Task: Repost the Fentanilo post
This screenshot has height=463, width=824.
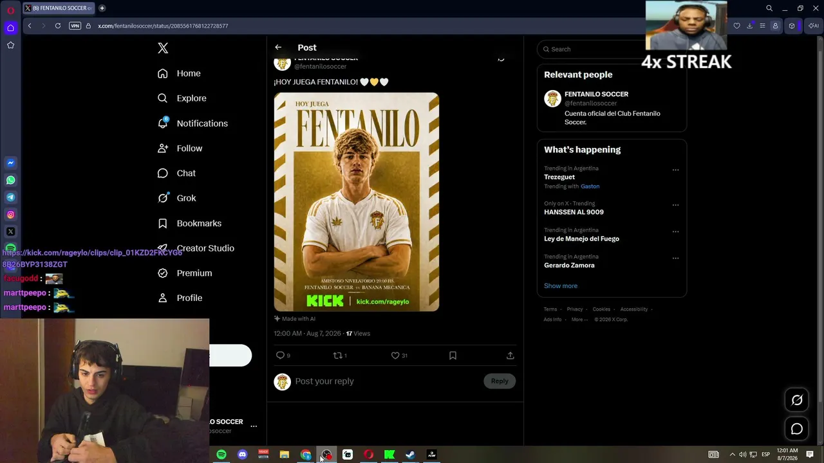Action: click(x=338, y=356)
